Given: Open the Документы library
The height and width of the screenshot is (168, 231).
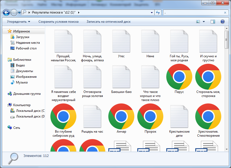Looking at the screenshot, I should tap(24, 71).
